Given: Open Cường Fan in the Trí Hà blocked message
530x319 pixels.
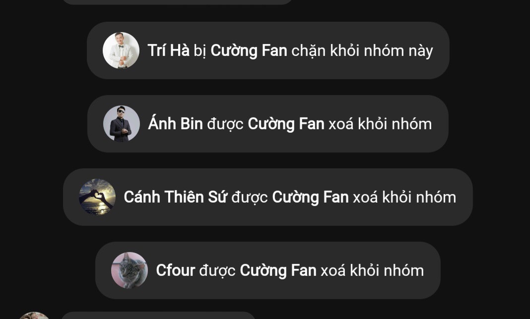Looking at the screenshot, I should 249,51.
